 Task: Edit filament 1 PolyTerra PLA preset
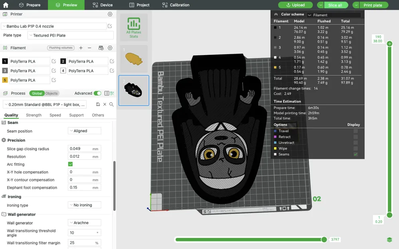click(54, 61)
